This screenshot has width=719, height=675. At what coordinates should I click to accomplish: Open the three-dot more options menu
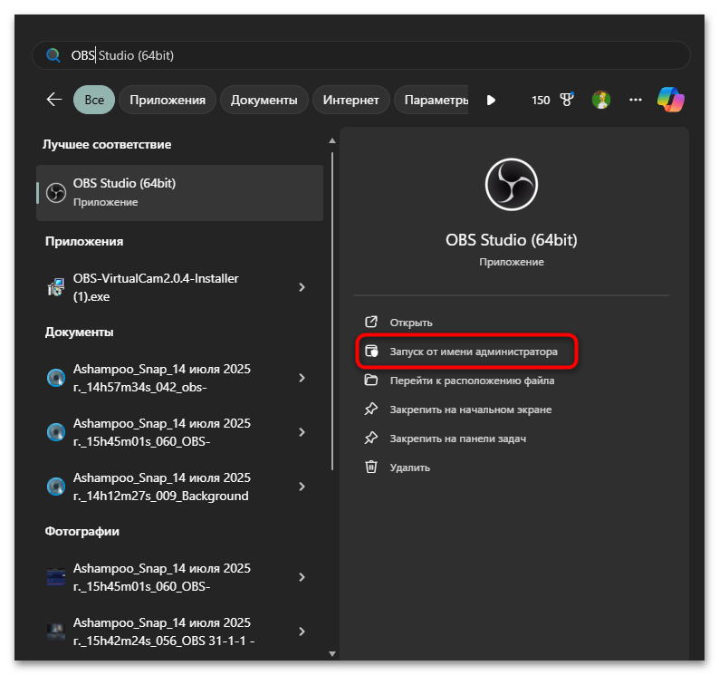pyautogui.click(x=635, y=100)
